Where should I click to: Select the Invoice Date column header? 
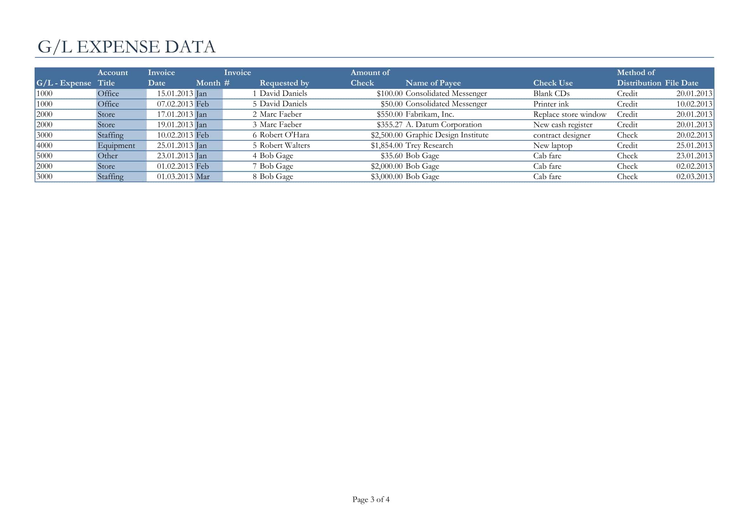coord(161,77)
